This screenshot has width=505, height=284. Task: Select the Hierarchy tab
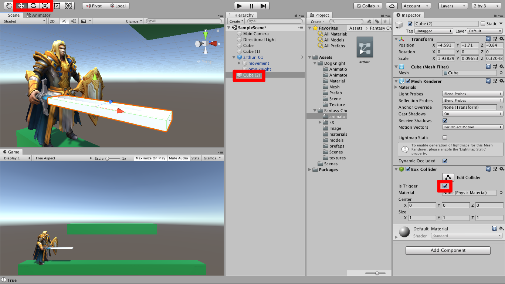[x=241, y=15]
